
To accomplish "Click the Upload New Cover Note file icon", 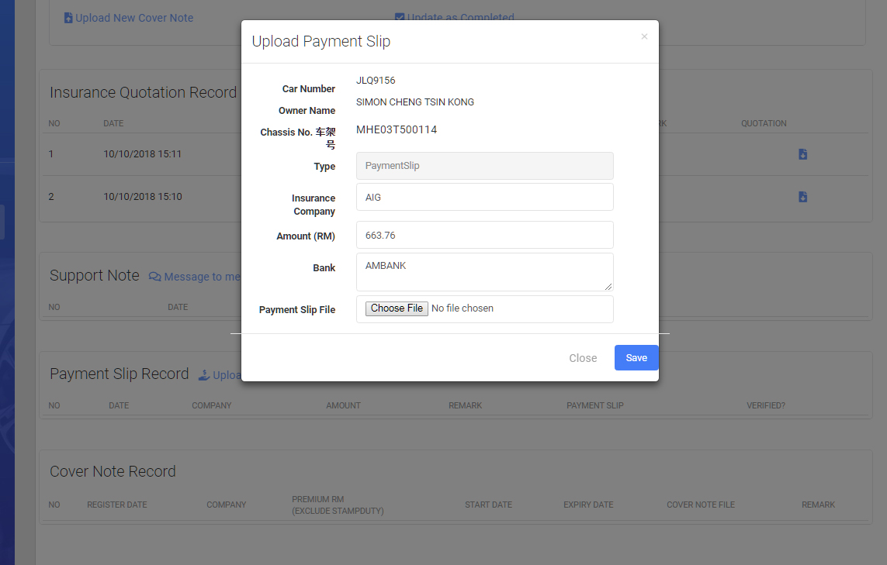I will click(68, 18).
